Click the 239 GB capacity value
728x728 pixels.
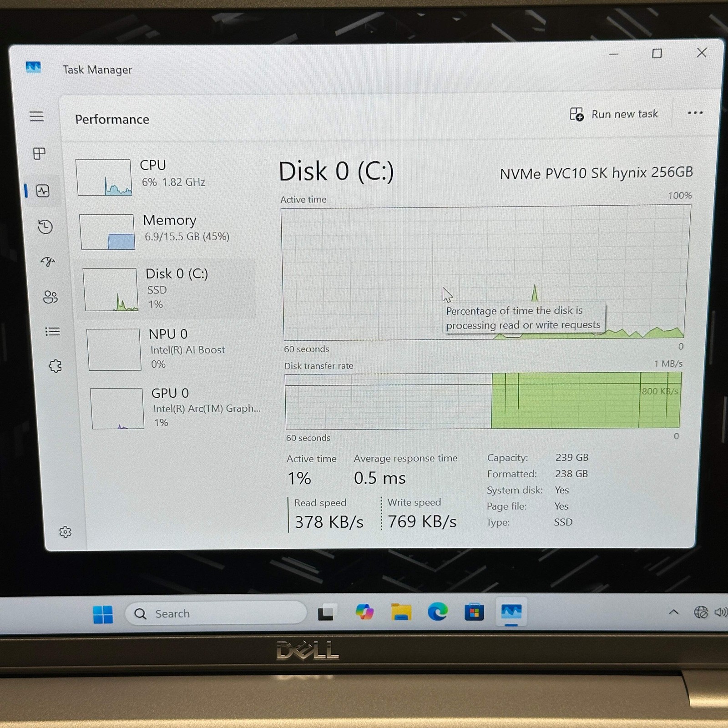(572, 457)
